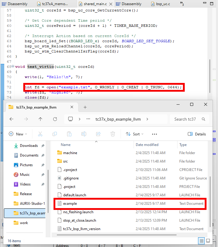Screen dimensions: 218x247
Task: Toggle the Details pane button
Action: [x=197, y=134]
